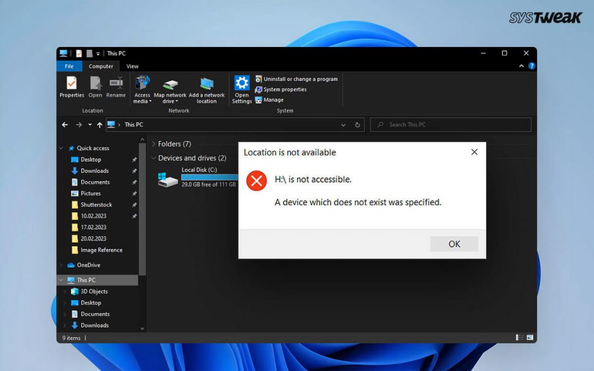Toggle the ribbon collapse chevron

pos(521,66)
